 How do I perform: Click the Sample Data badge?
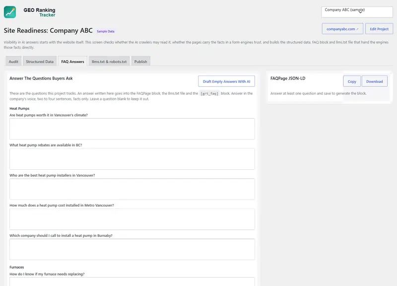pyautogui.click(x=106, y=31)
